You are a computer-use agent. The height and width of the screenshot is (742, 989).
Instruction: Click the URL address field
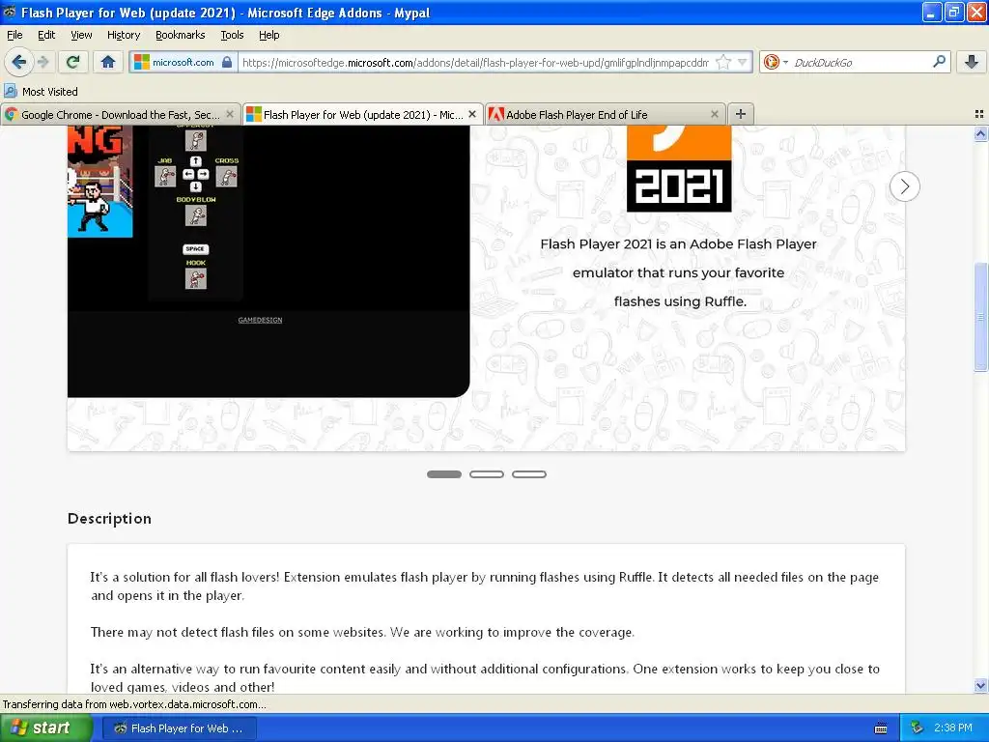[x=475, y=62]
